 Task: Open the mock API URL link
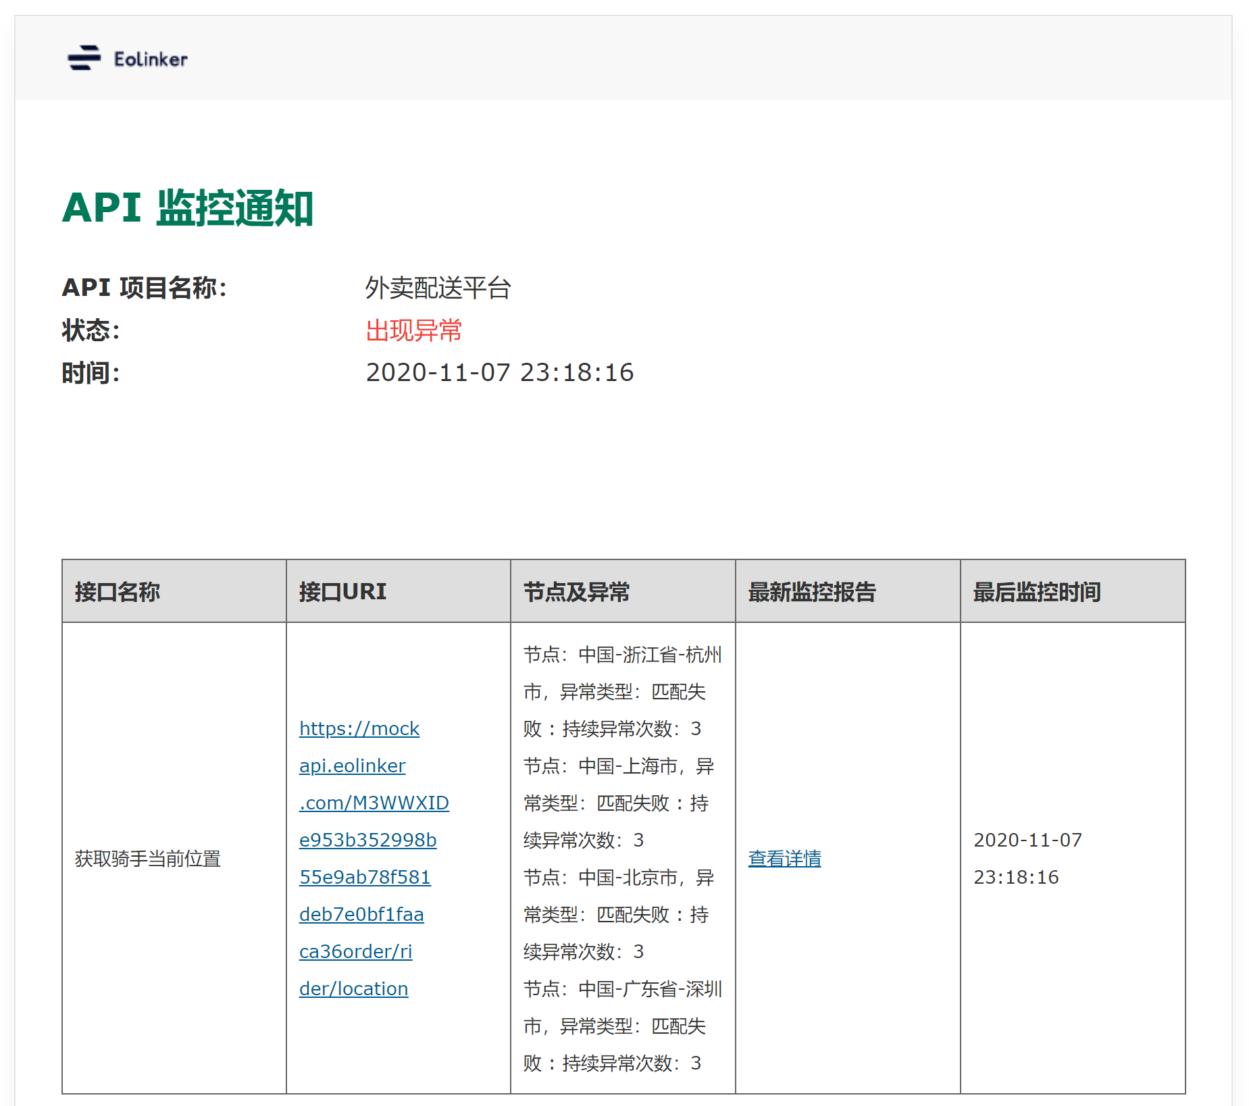tap(359, 728)
